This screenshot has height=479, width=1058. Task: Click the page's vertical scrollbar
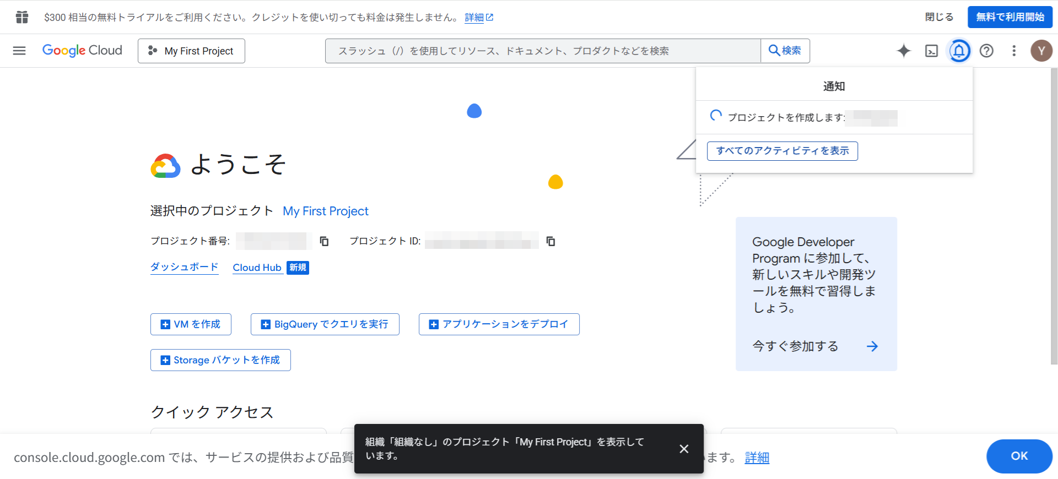[1054, 220]
